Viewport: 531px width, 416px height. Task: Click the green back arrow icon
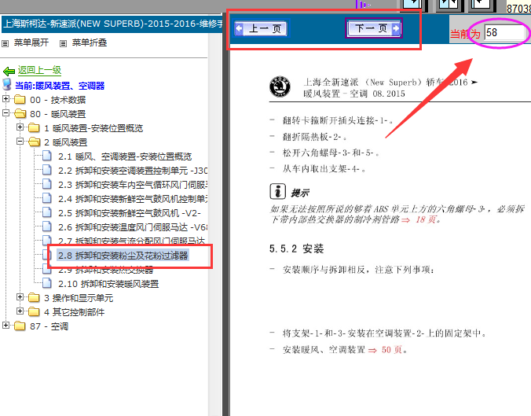9,71
